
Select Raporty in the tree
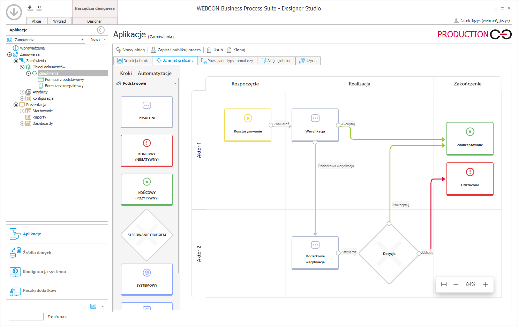point(39,117)
